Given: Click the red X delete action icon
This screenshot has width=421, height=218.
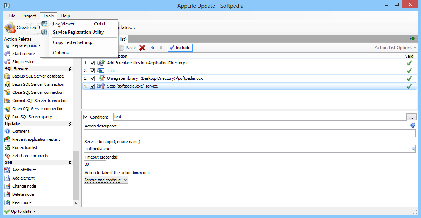Looking at the screenshot, I should (x=142, y=48).
